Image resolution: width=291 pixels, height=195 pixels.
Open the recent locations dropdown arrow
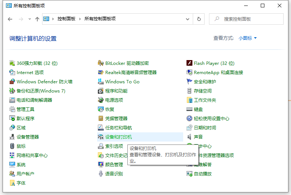[30, 19]
